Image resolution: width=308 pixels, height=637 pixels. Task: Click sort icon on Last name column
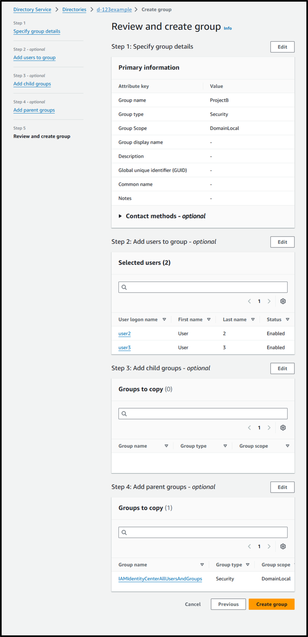pos(253,319)
